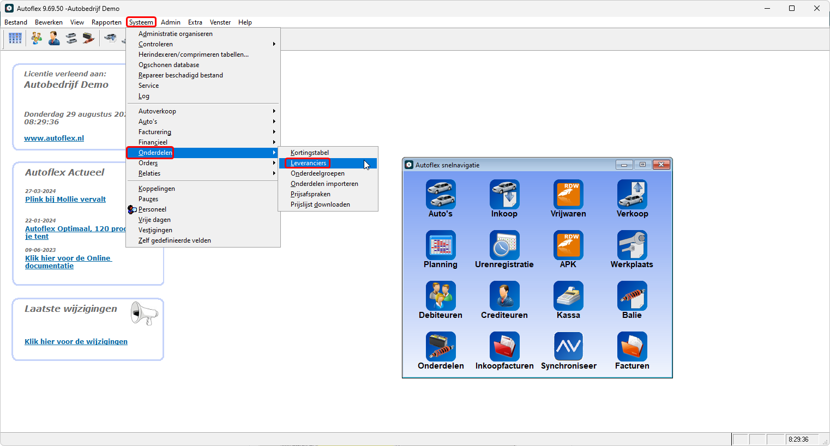The width and height of the screenshot is (830, 446).
Task: Open Crediteuren toolbar icon with suited man
Action: [x=54, y=38]
